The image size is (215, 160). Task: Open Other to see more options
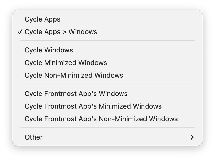pos(34,137)
